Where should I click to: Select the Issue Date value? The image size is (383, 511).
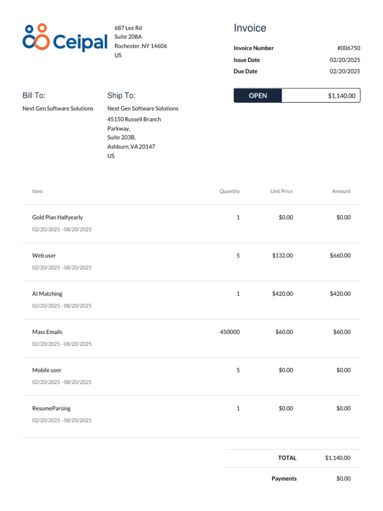tap(345, 60)
